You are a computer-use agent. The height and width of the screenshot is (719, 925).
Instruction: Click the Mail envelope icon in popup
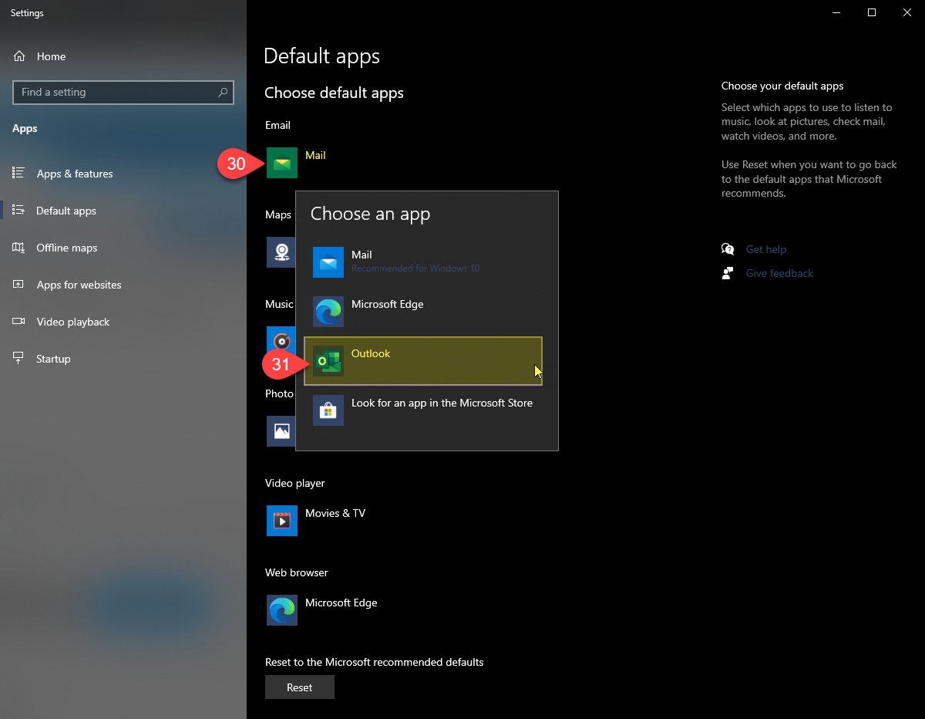[x=328, y=262]
